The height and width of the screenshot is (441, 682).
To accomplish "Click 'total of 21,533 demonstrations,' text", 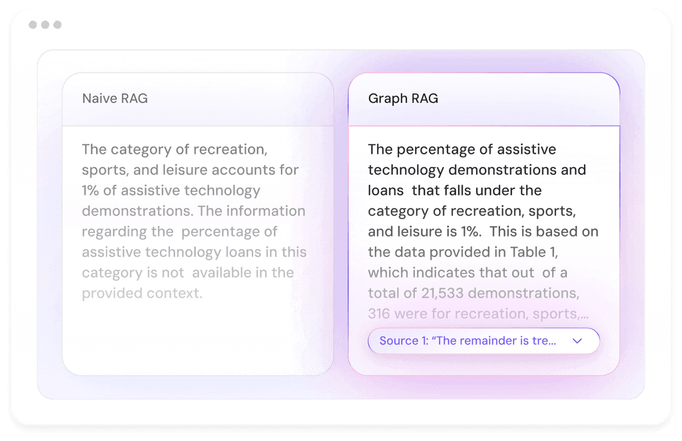I will (x=474, y=293).
